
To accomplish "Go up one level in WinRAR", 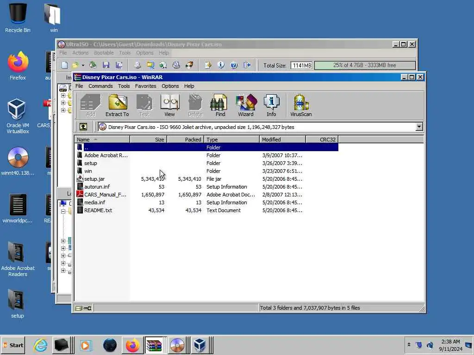I will coord(83,127).
